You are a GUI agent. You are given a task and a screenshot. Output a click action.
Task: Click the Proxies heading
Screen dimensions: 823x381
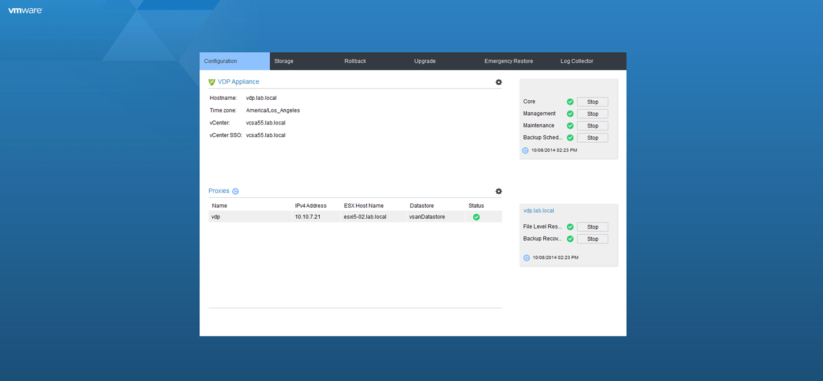[219, 191]
